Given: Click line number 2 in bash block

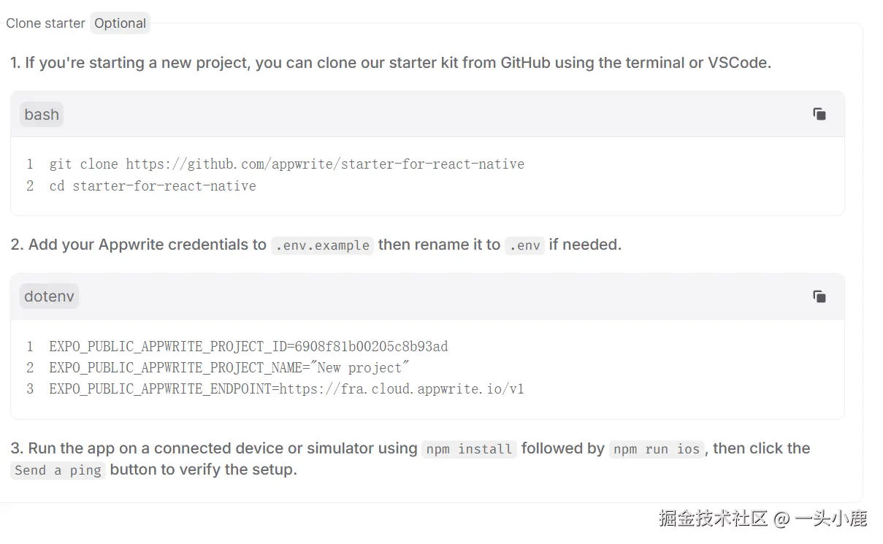Looking at the screenshot, I should [x=30, y=186].
